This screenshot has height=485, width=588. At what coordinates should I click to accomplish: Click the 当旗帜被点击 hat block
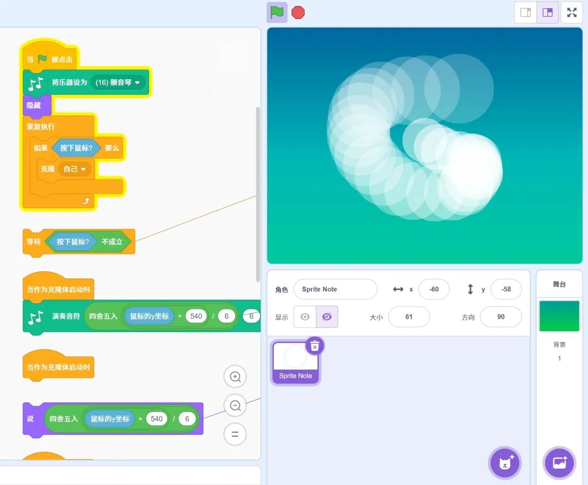[49, 56]
